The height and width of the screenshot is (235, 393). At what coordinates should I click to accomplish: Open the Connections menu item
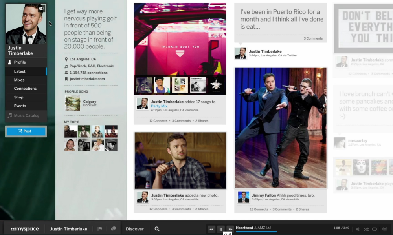[x=25, y=89]
